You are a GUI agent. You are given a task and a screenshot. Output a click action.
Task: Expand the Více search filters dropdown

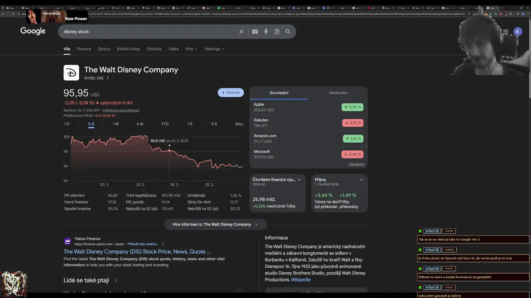191,49
